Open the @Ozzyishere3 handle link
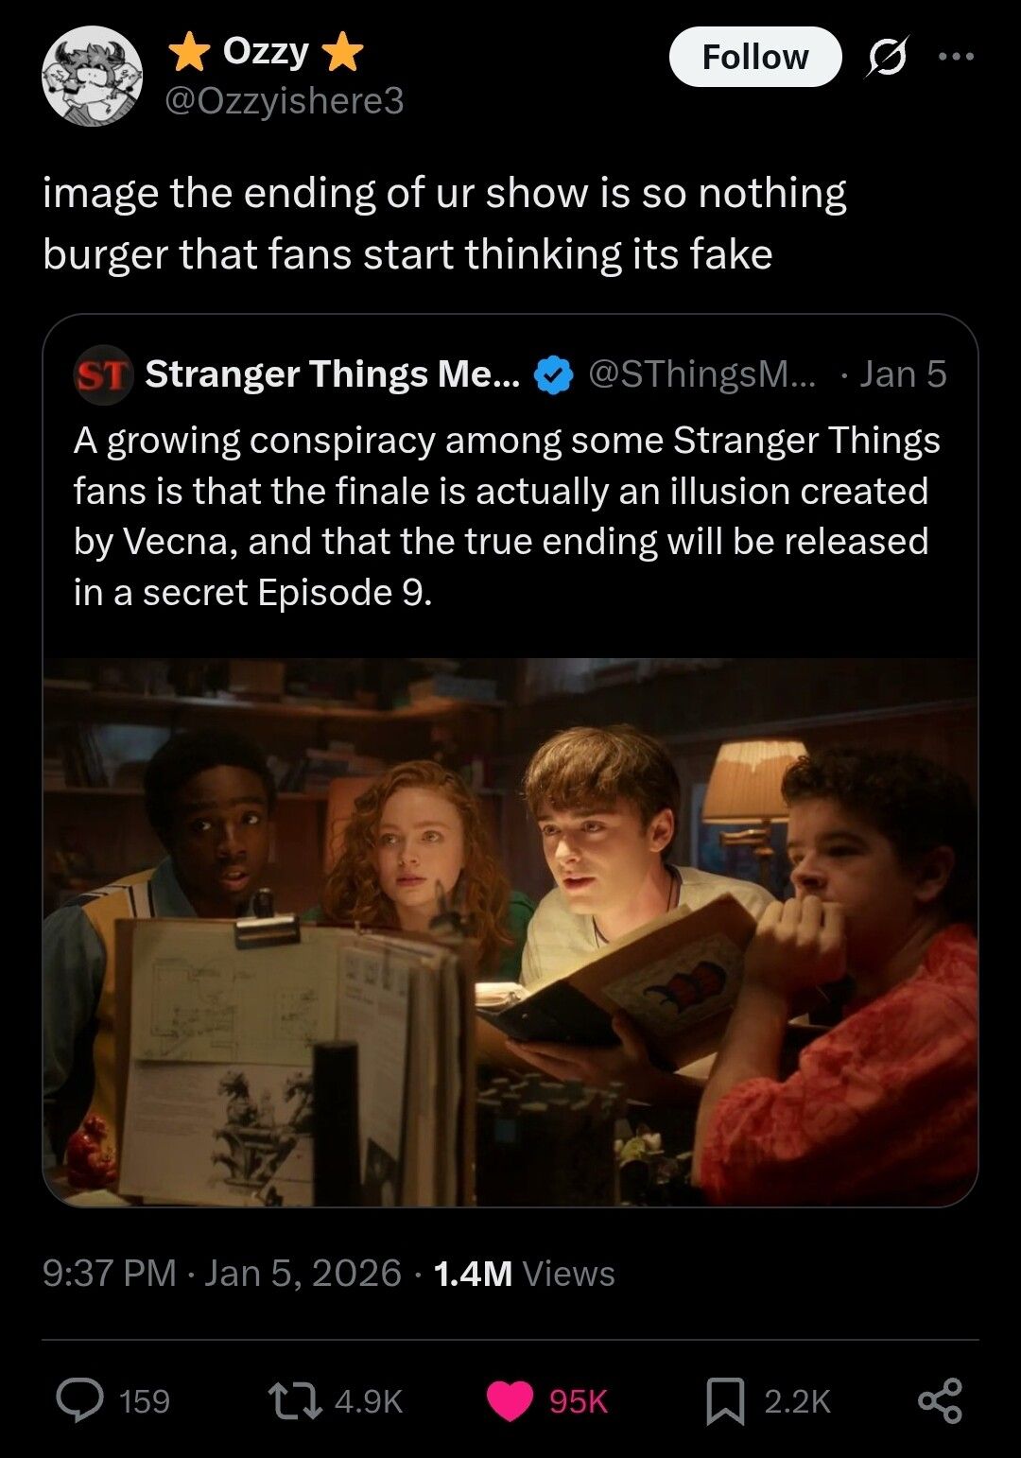The width and height of the screenshot is (1021, 1458). coord(285,100)
